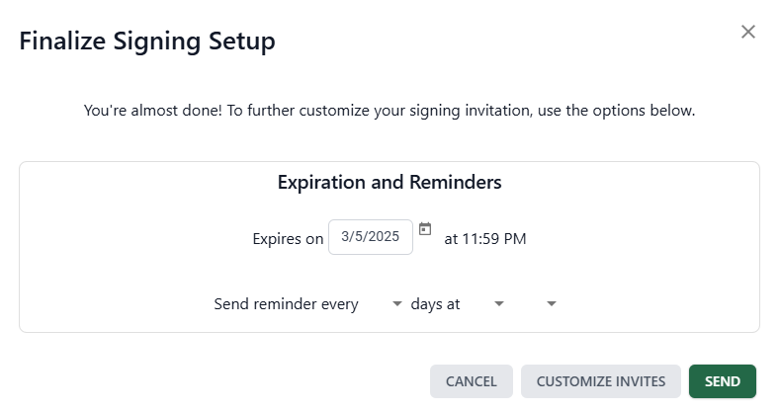
Task: Click the '11:59 PM' expiration time text
Action: [x=494, y=239]
